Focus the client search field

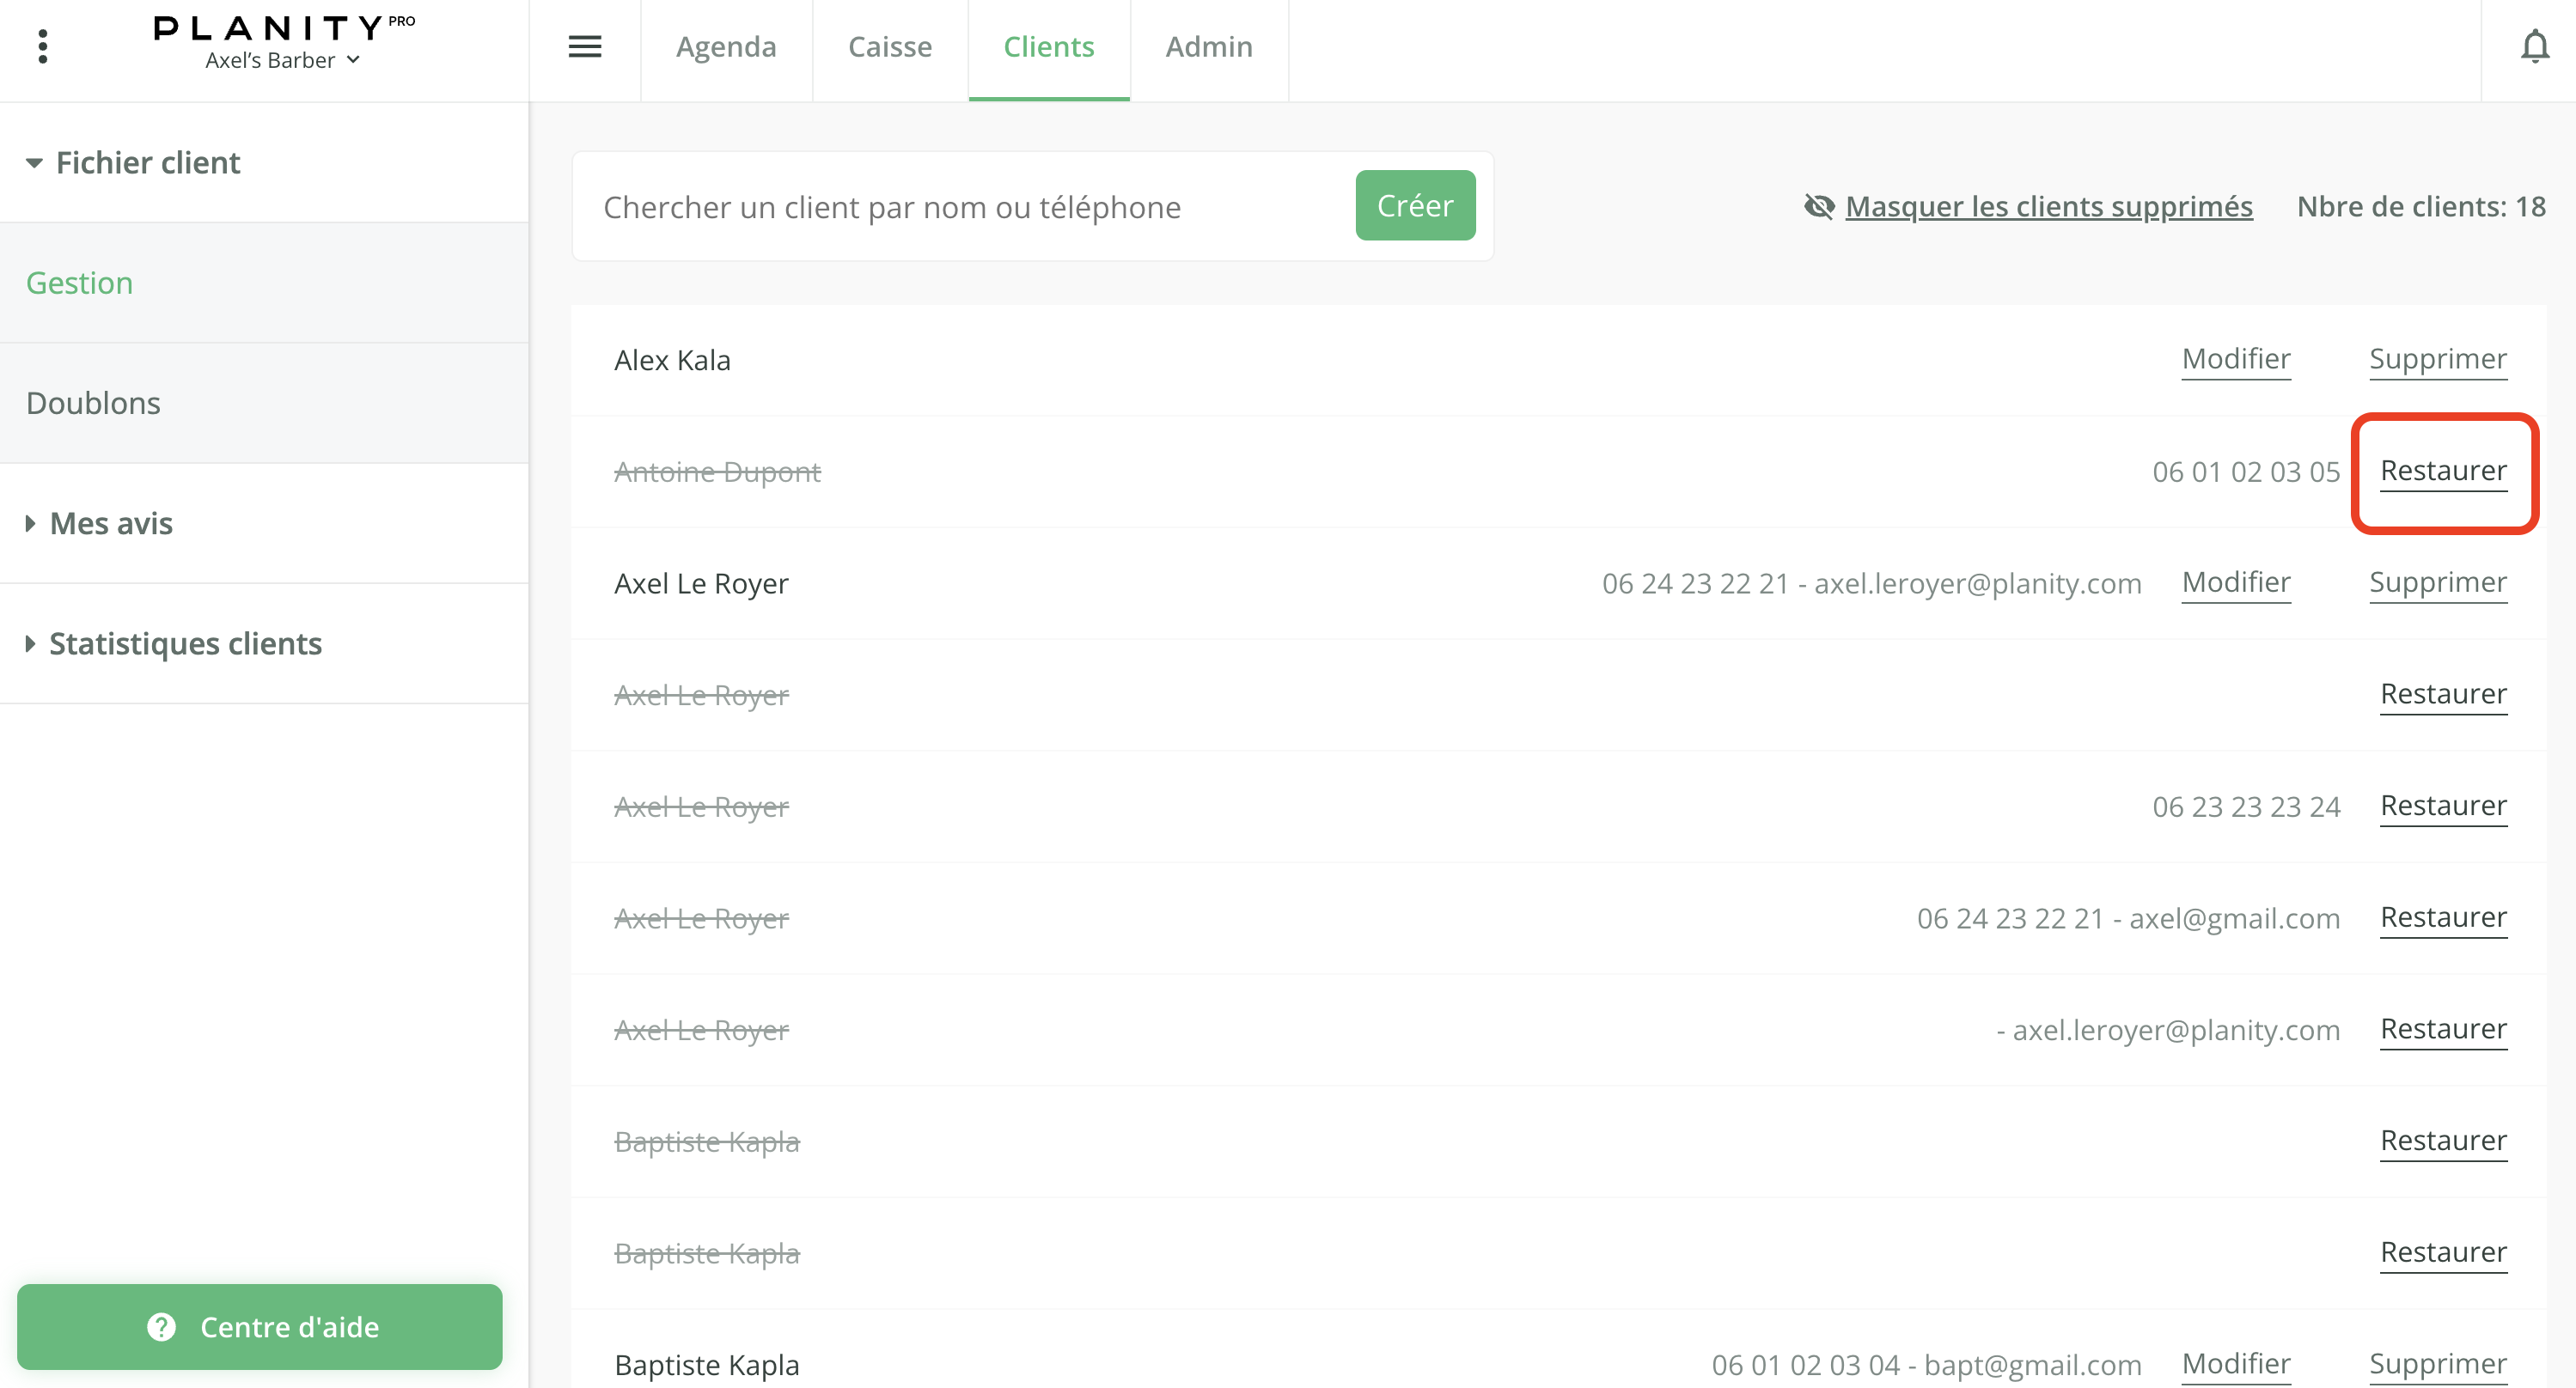click(x=960, y=207)
